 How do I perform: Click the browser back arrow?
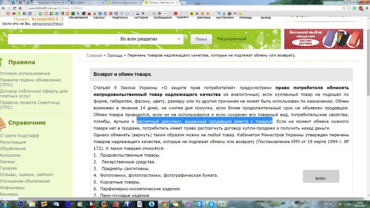(x=3, y=8)
